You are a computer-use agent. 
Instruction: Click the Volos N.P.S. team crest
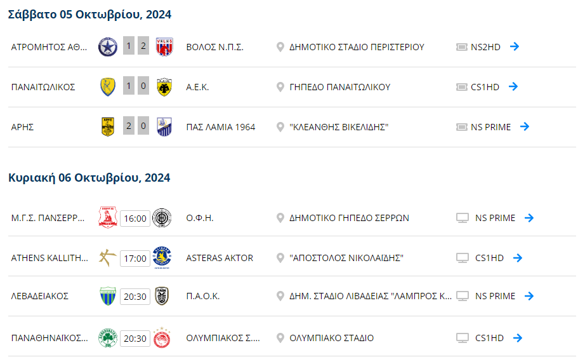pyautogui.click(x=164, y=47)
